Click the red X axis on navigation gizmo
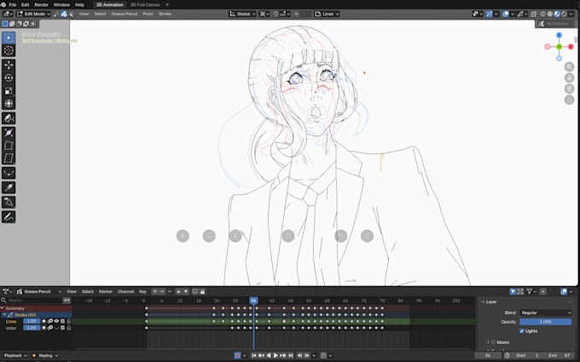This screenshot has height=362, width=580. [571, 47]
